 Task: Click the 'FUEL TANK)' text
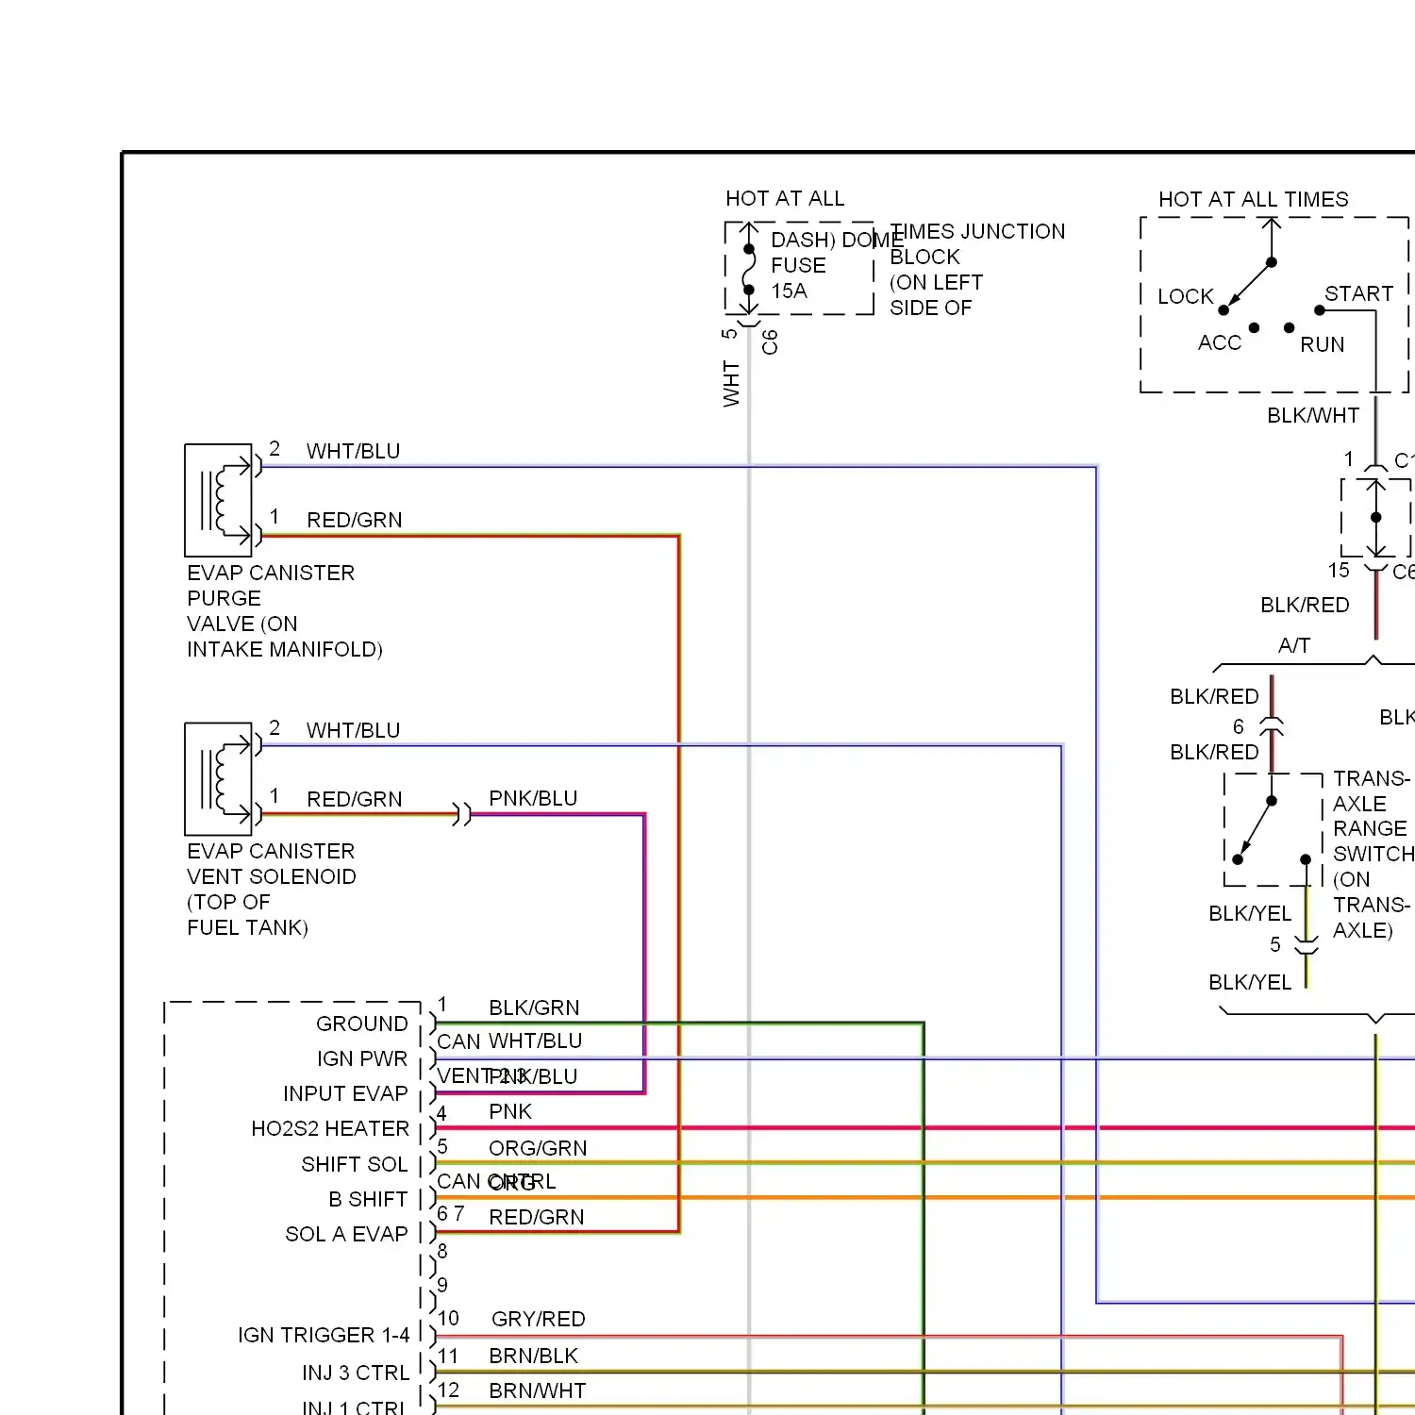click(x=247, y=927)
